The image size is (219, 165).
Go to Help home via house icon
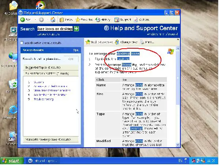point(53,20)
